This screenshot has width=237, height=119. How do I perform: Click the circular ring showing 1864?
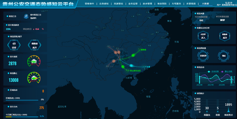pyautogui.click(x=224, y=56)
